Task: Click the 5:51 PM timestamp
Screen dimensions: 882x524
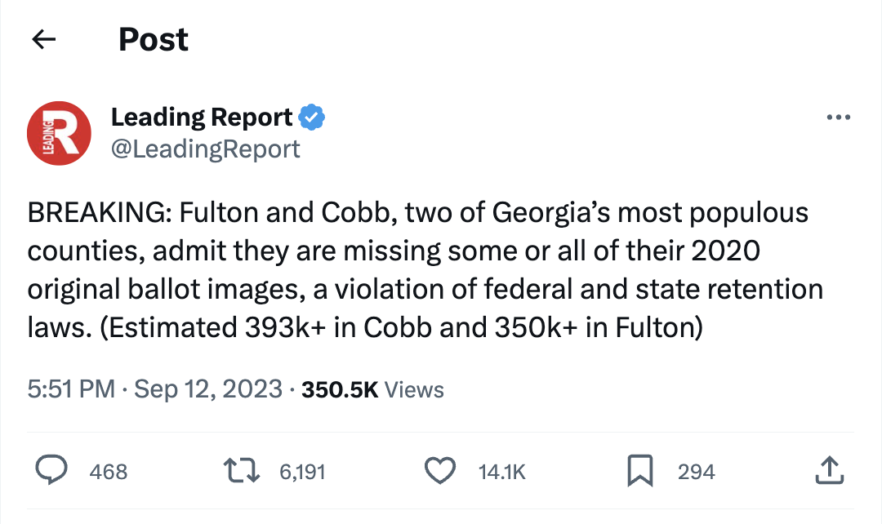Action: pos(71,389)
